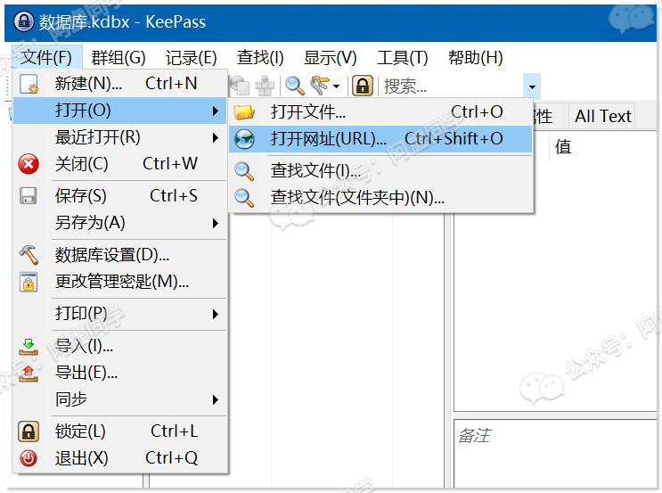The width and height of the screenshot is (662, 493).
Task: Select 导出(E)... menu item
Action: click(120, 373)
